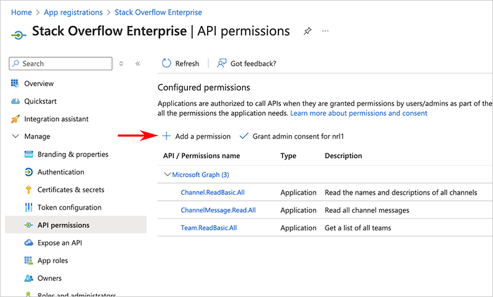Open Expose an API page

point(59,243)
